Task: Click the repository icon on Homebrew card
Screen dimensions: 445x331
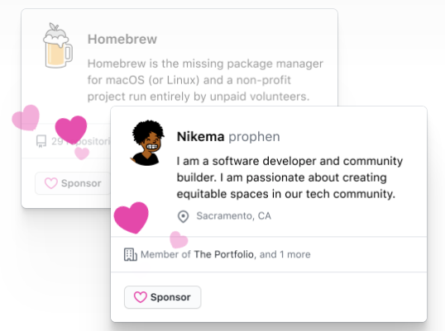Action: (41, 141)
